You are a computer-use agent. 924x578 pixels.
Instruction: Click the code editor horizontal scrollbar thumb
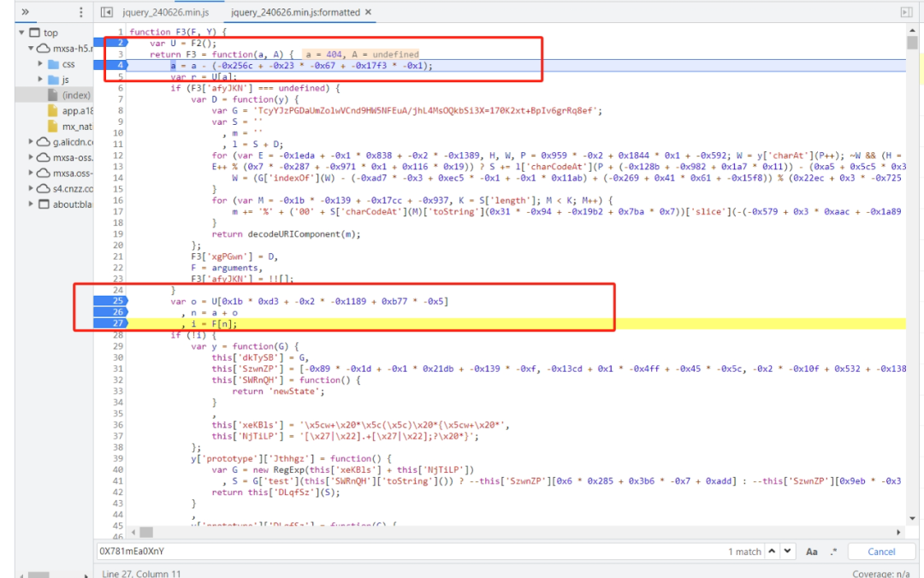(146, 532)
